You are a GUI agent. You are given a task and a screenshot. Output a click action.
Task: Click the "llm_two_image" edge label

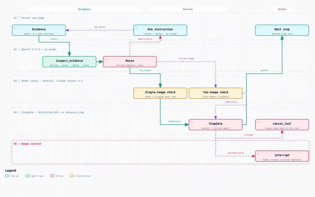(186, 59)
